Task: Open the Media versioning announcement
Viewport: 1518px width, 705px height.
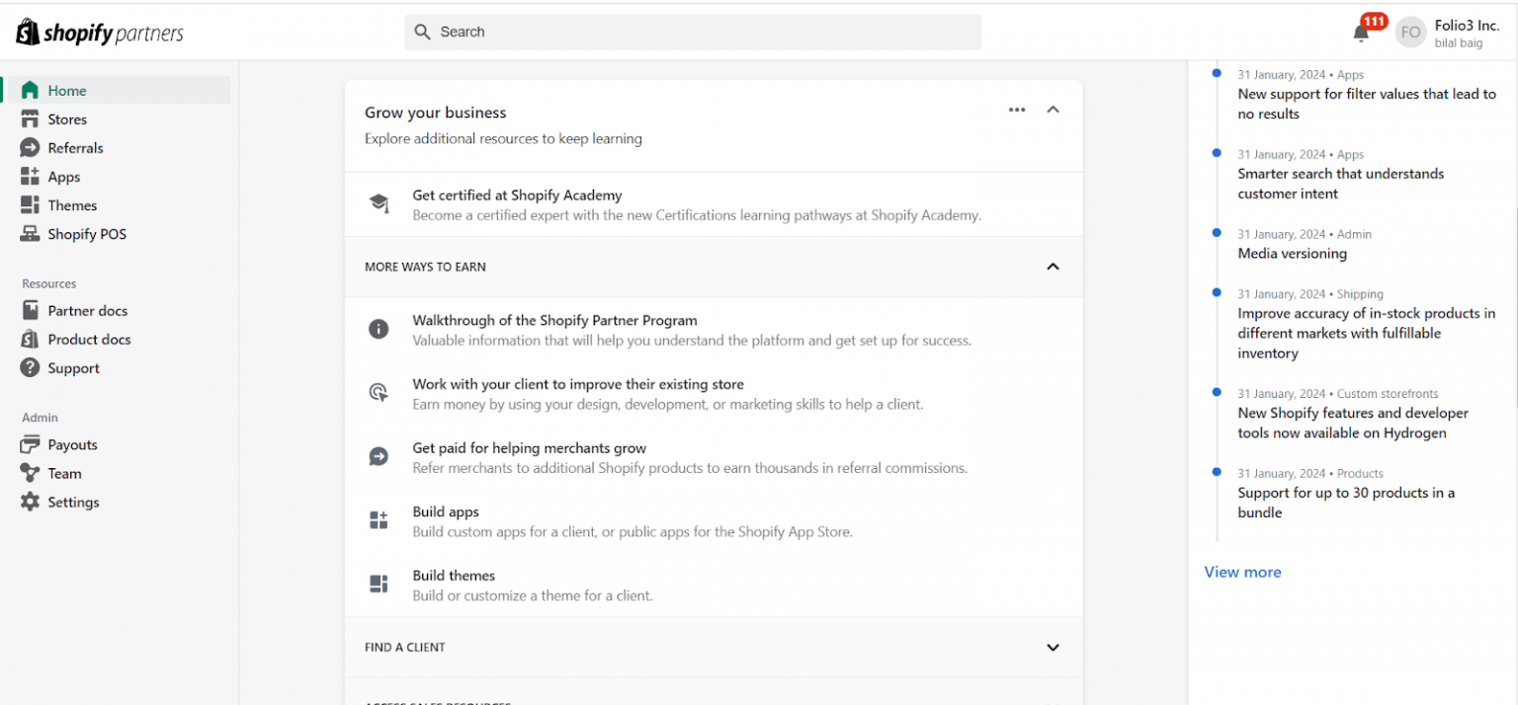Action: tap(1292, 253)
